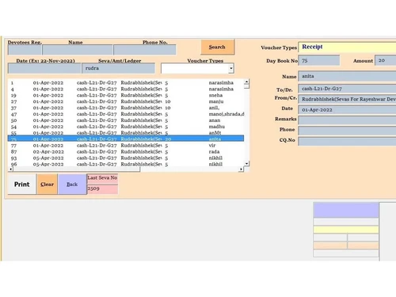
Task: Click the Clear button
Action: (x=48, y=185)
